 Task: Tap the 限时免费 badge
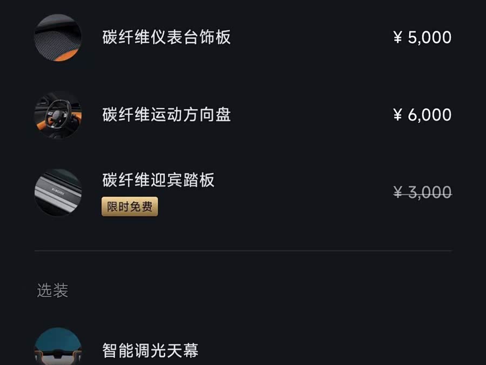pyautogui.click(x=130, y=207)
